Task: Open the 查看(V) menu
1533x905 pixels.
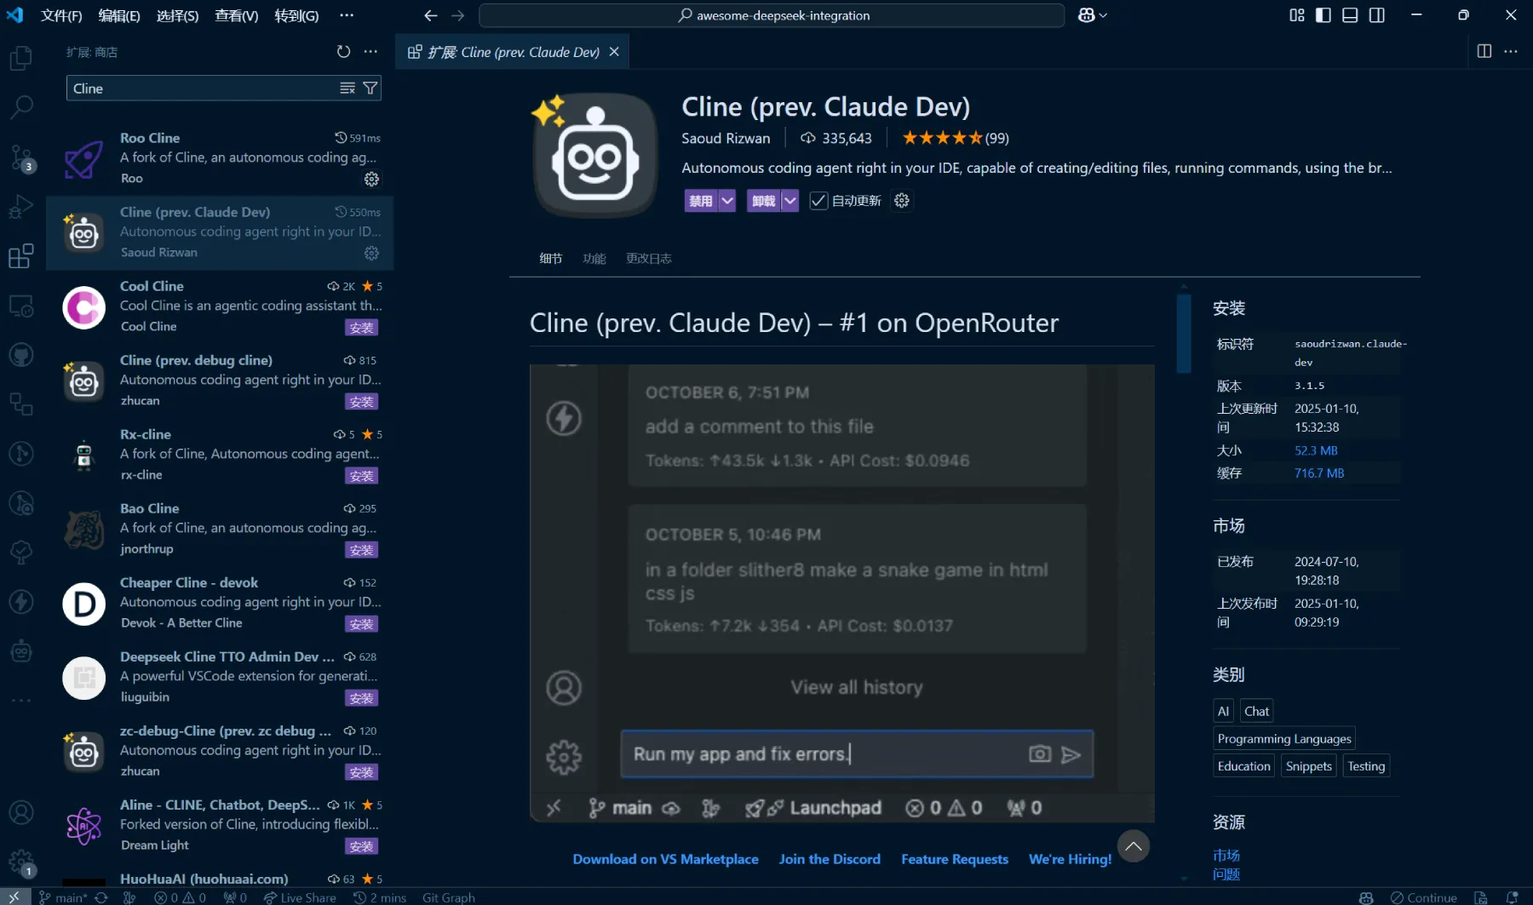Action: 236,14
